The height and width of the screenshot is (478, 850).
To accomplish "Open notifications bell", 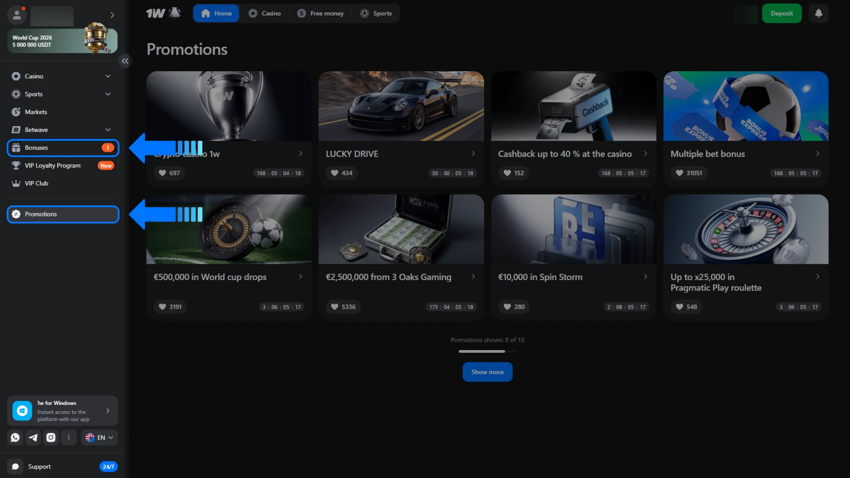I will click(x=819, y=13).
